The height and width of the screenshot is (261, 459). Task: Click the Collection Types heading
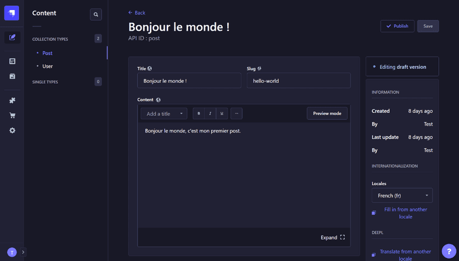[x=50, y=39]
